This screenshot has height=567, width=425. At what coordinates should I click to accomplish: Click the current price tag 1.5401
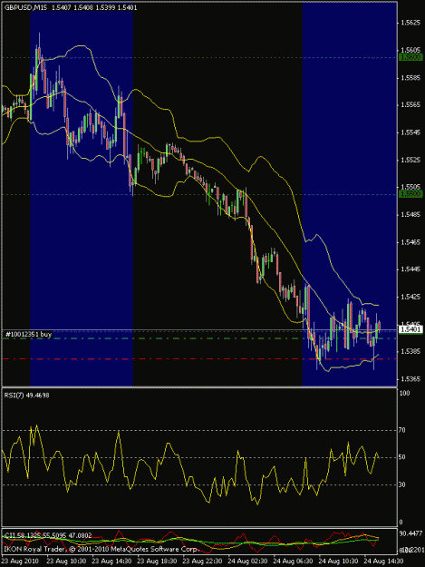(411, 329)
